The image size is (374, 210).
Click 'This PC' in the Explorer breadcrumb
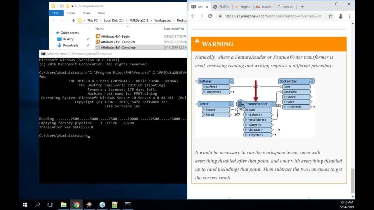[x=92, y=20]
